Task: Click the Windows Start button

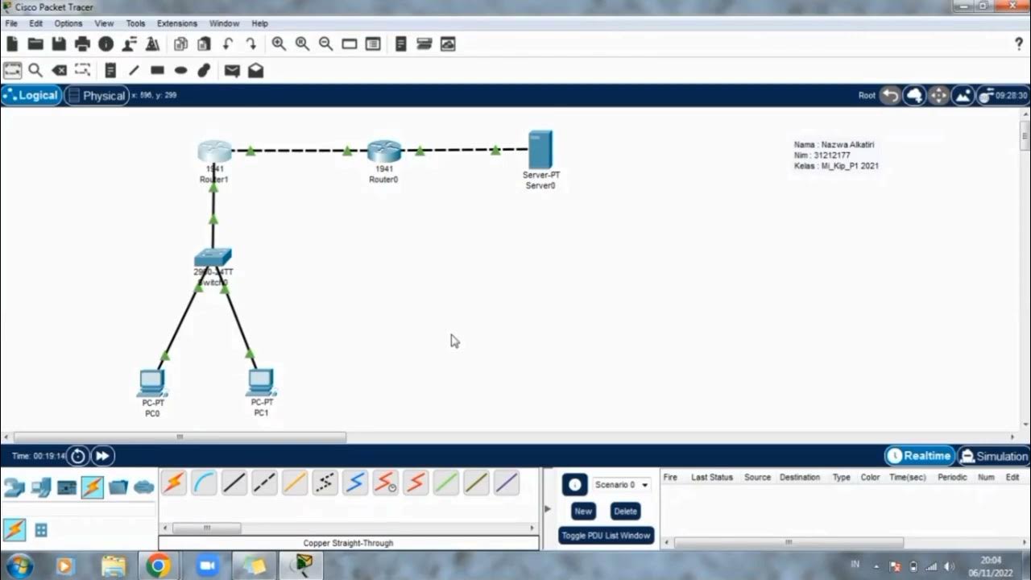Action: 19,566
